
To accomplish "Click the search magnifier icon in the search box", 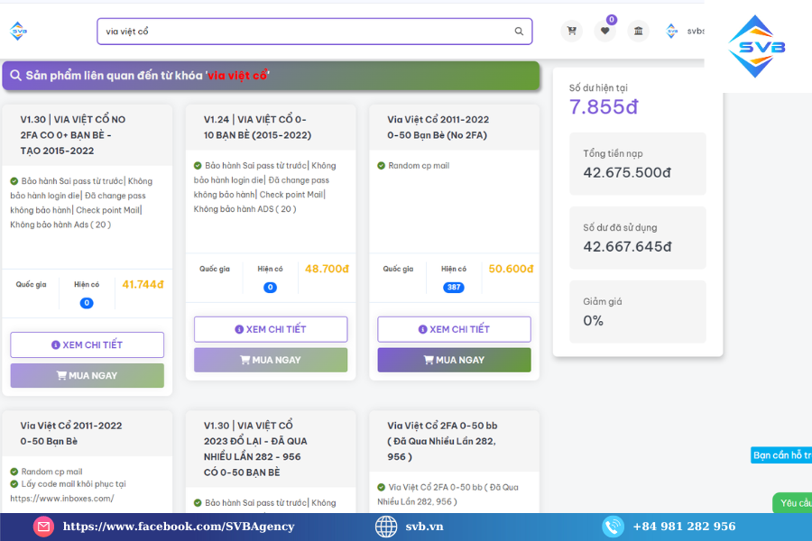I will coord(519,31).
